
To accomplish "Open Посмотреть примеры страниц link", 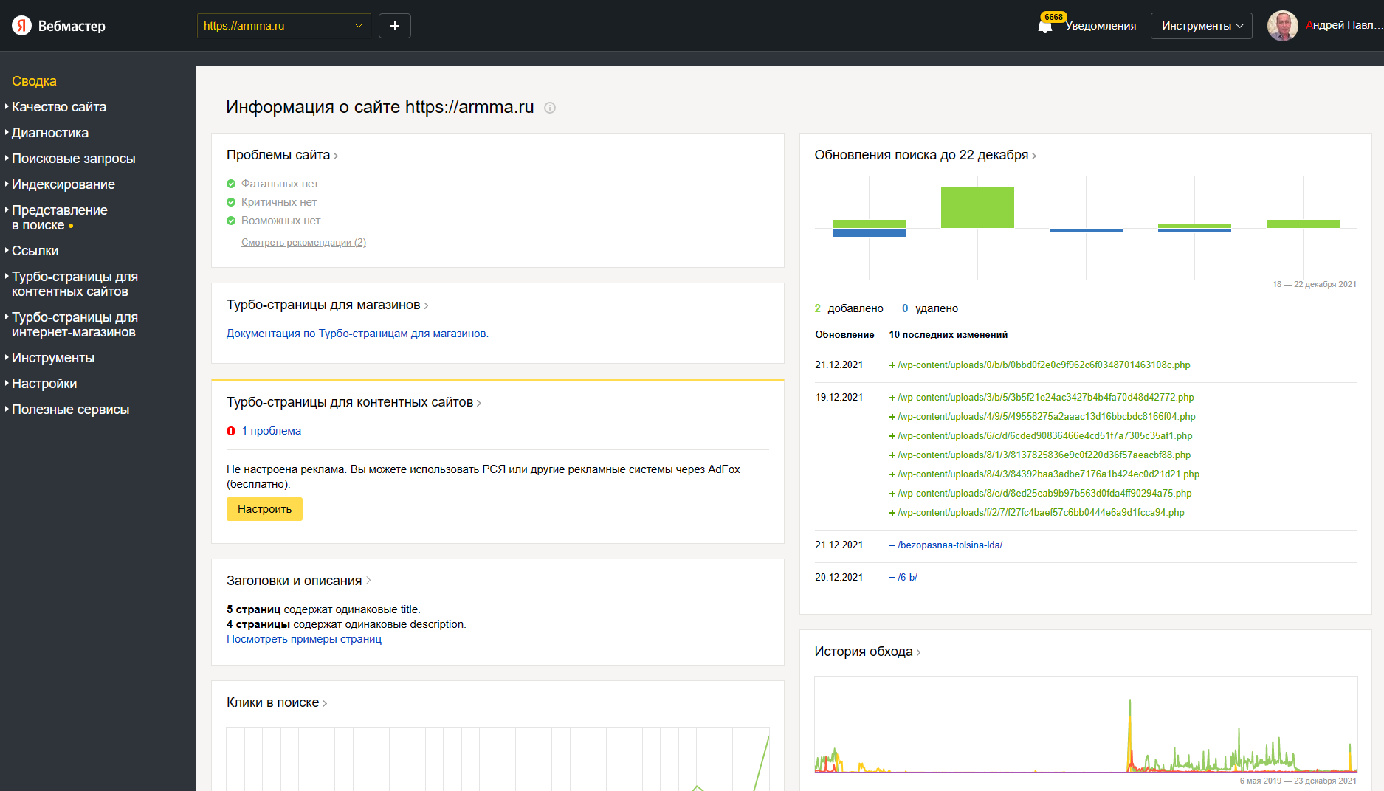I will point(304,639).
